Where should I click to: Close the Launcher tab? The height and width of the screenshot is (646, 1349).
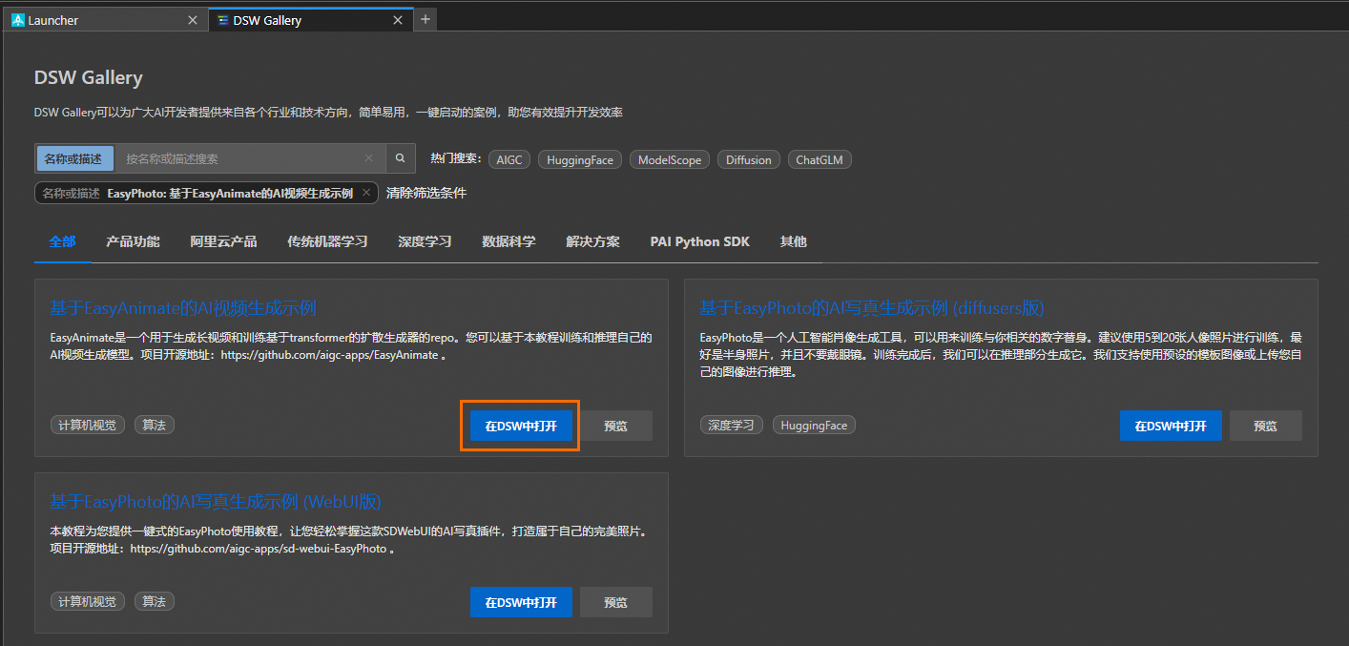(193, 20)
